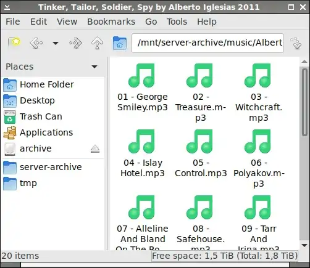Click the Trash Can recycle icon
The image size is (310, 268).
click(10, 117)
